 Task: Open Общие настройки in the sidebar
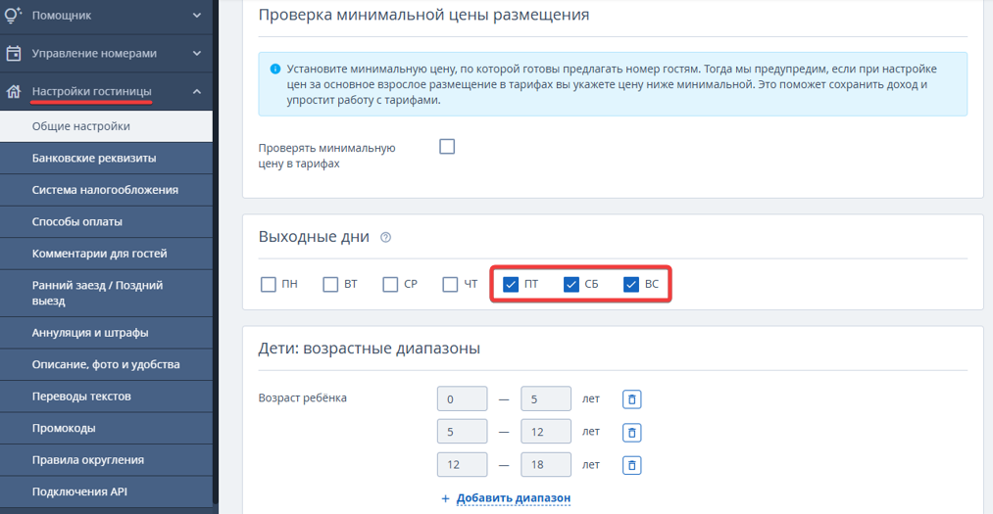pyautogui.click(x=107, y=126)
